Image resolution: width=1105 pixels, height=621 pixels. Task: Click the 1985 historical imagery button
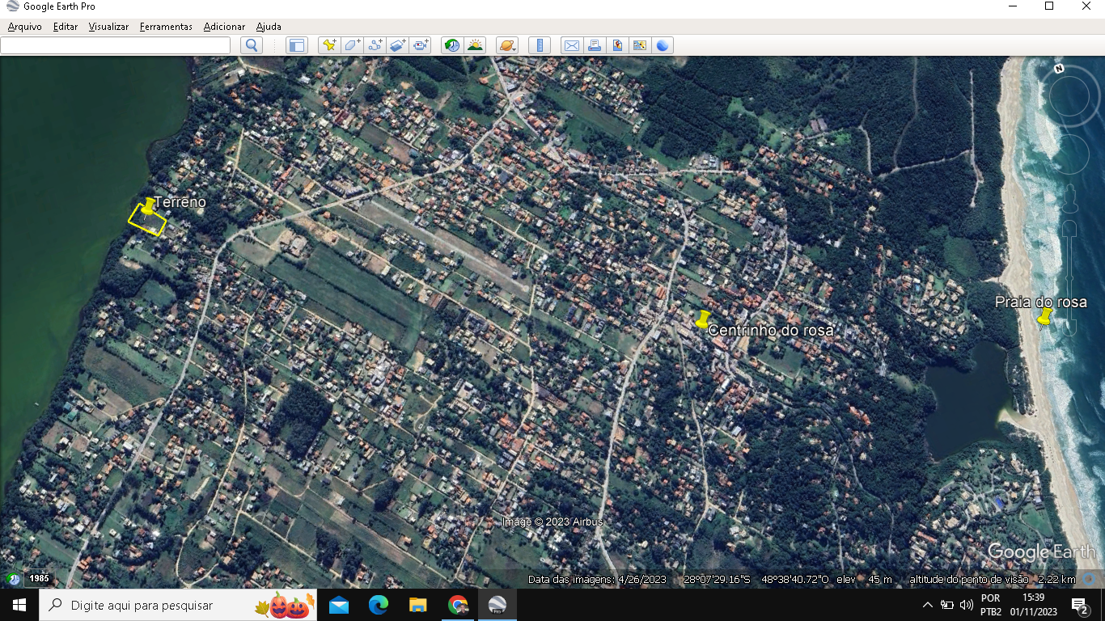[39, 579]
